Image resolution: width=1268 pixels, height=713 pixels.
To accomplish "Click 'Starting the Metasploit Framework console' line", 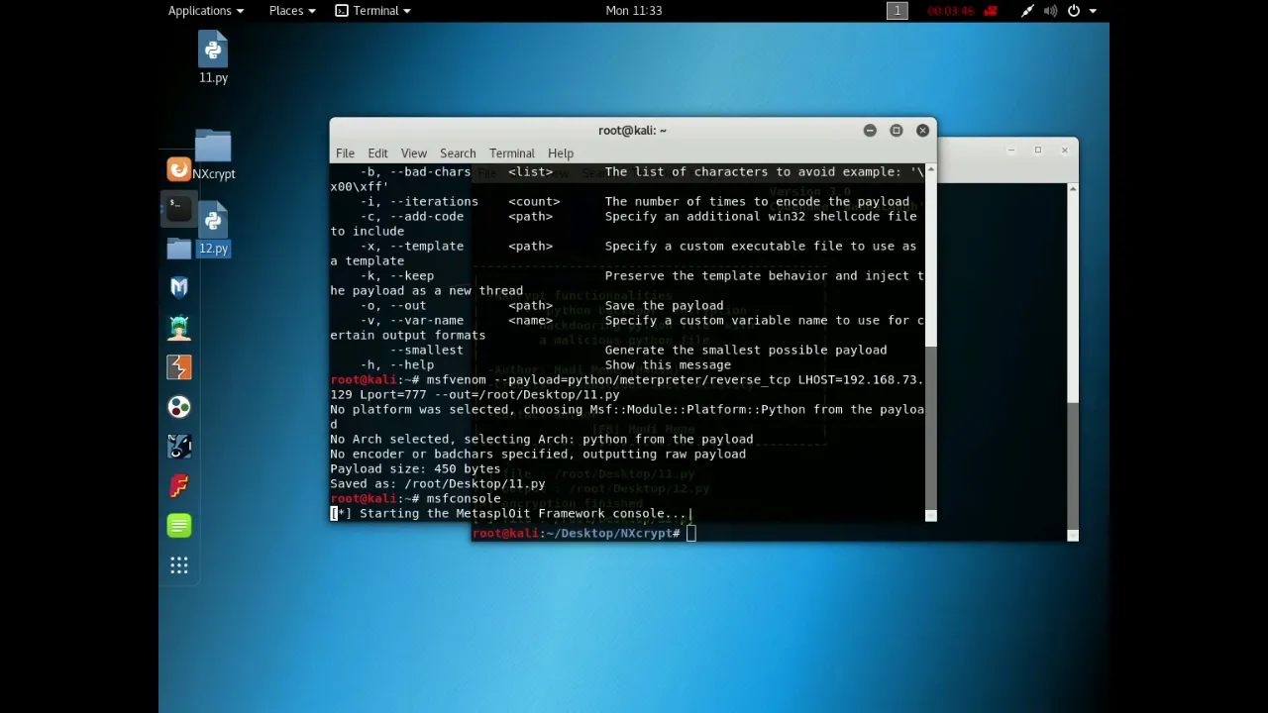I will point(511,513).
